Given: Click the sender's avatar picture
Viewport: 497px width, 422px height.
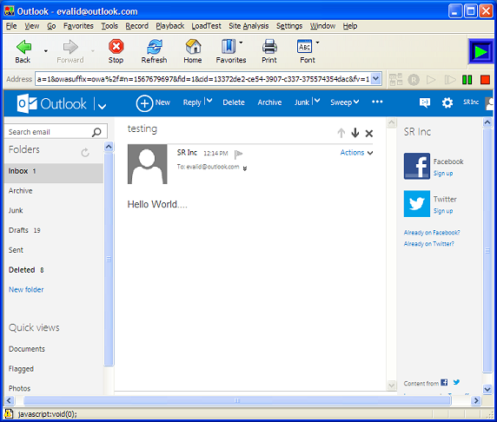Looking at the screenshot, I should 148,164.
